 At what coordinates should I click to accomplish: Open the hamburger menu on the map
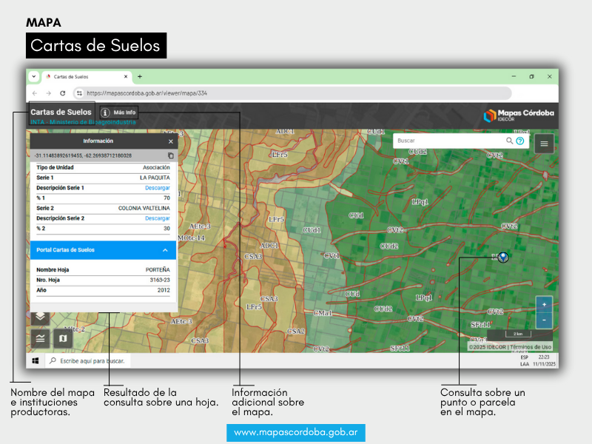click(545, 144)
